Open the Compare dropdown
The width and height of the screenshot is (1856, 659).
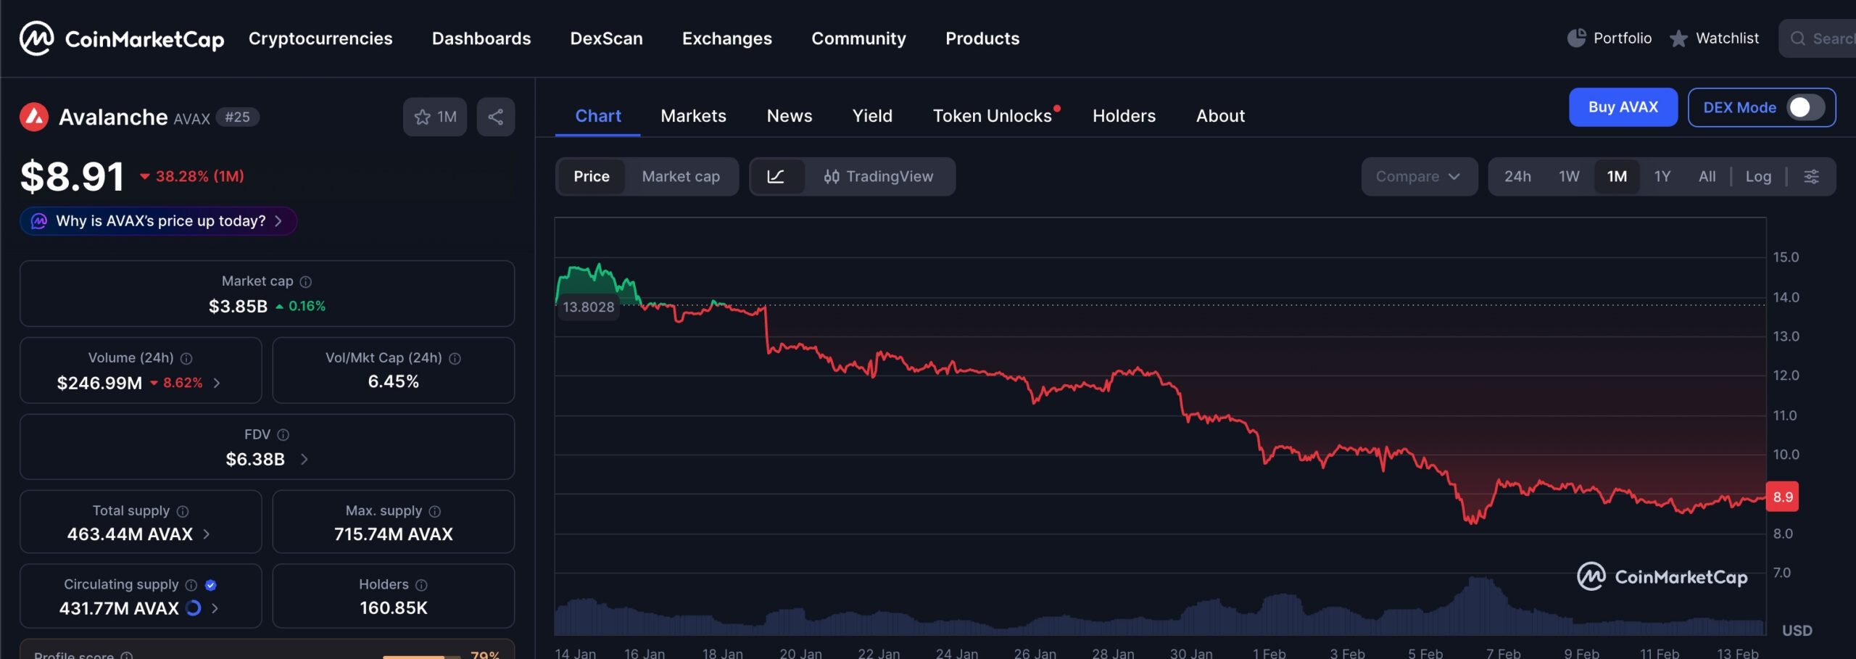point(1419,177)
